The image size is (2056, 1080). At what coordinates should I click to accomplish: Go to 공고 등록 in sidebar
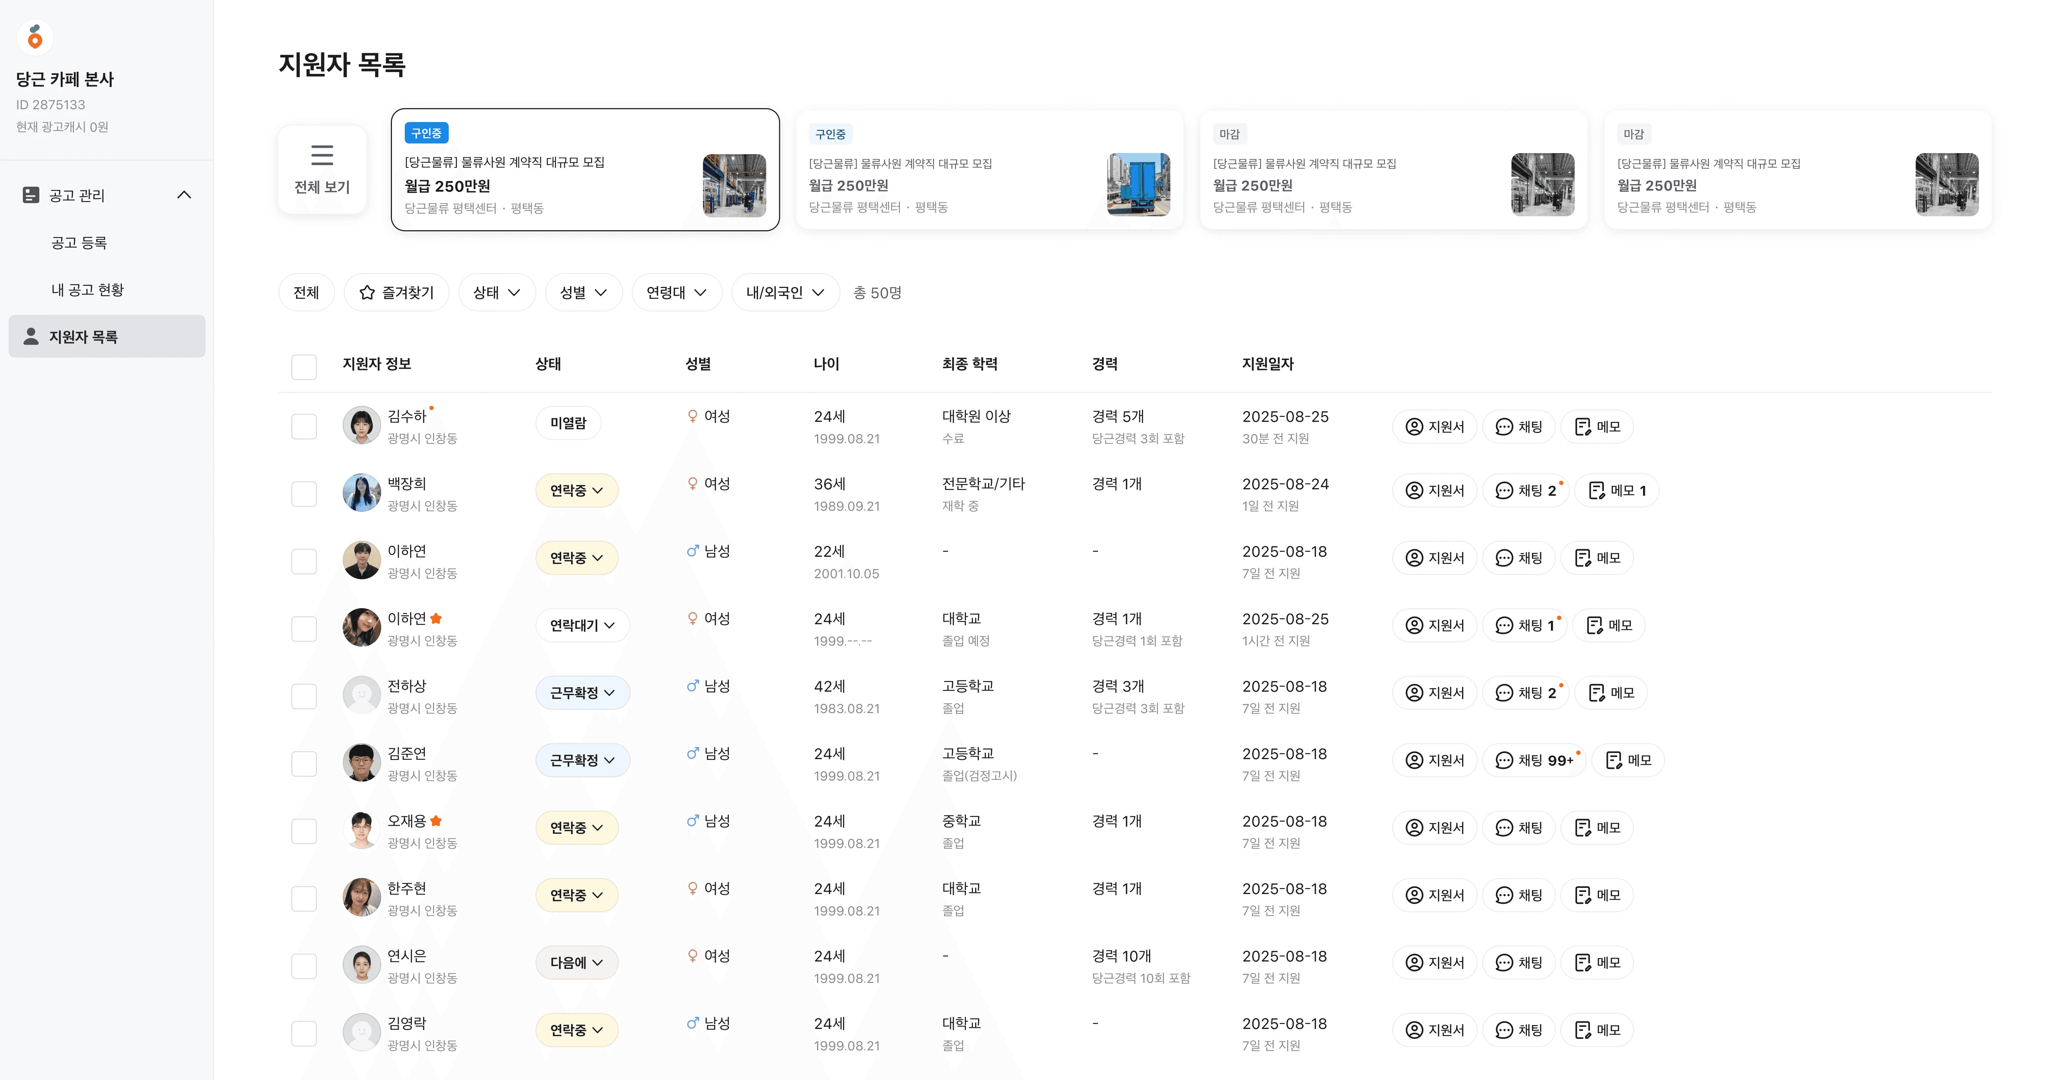(79, 243)
